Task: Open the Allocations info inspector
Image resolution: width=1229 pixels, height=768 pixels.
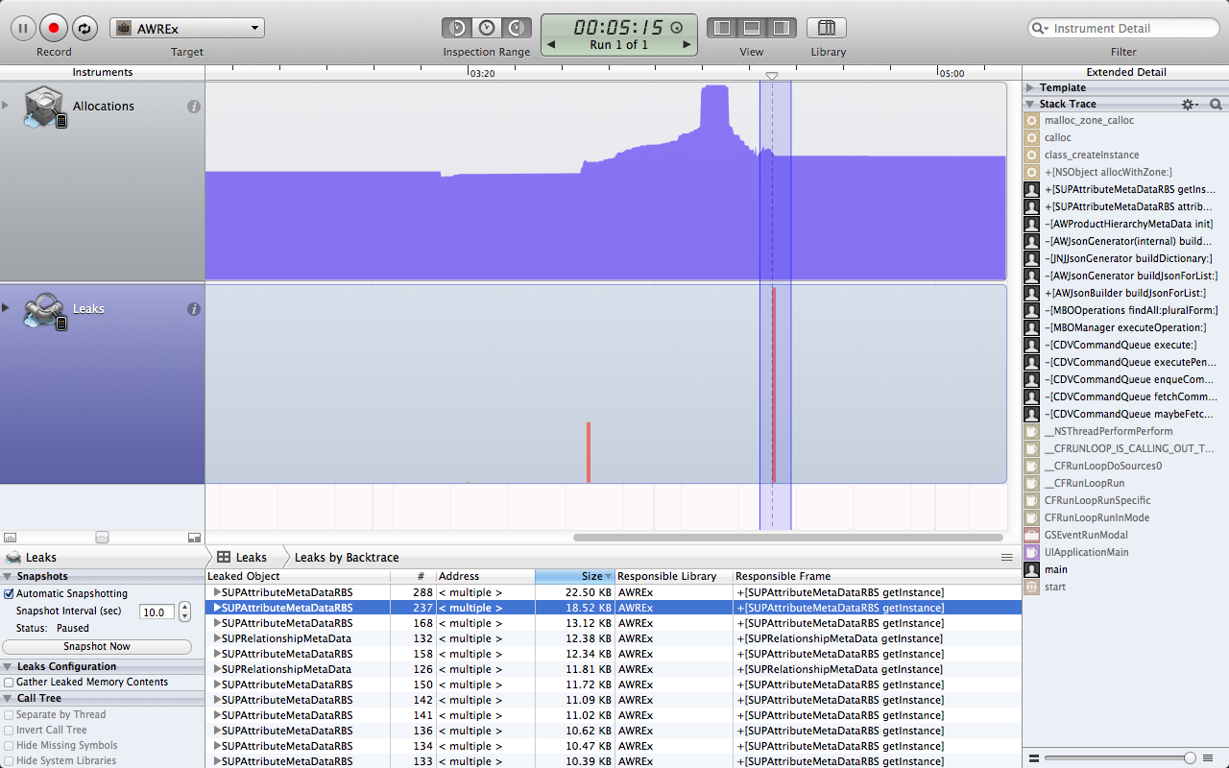Action: coord(194,107)
